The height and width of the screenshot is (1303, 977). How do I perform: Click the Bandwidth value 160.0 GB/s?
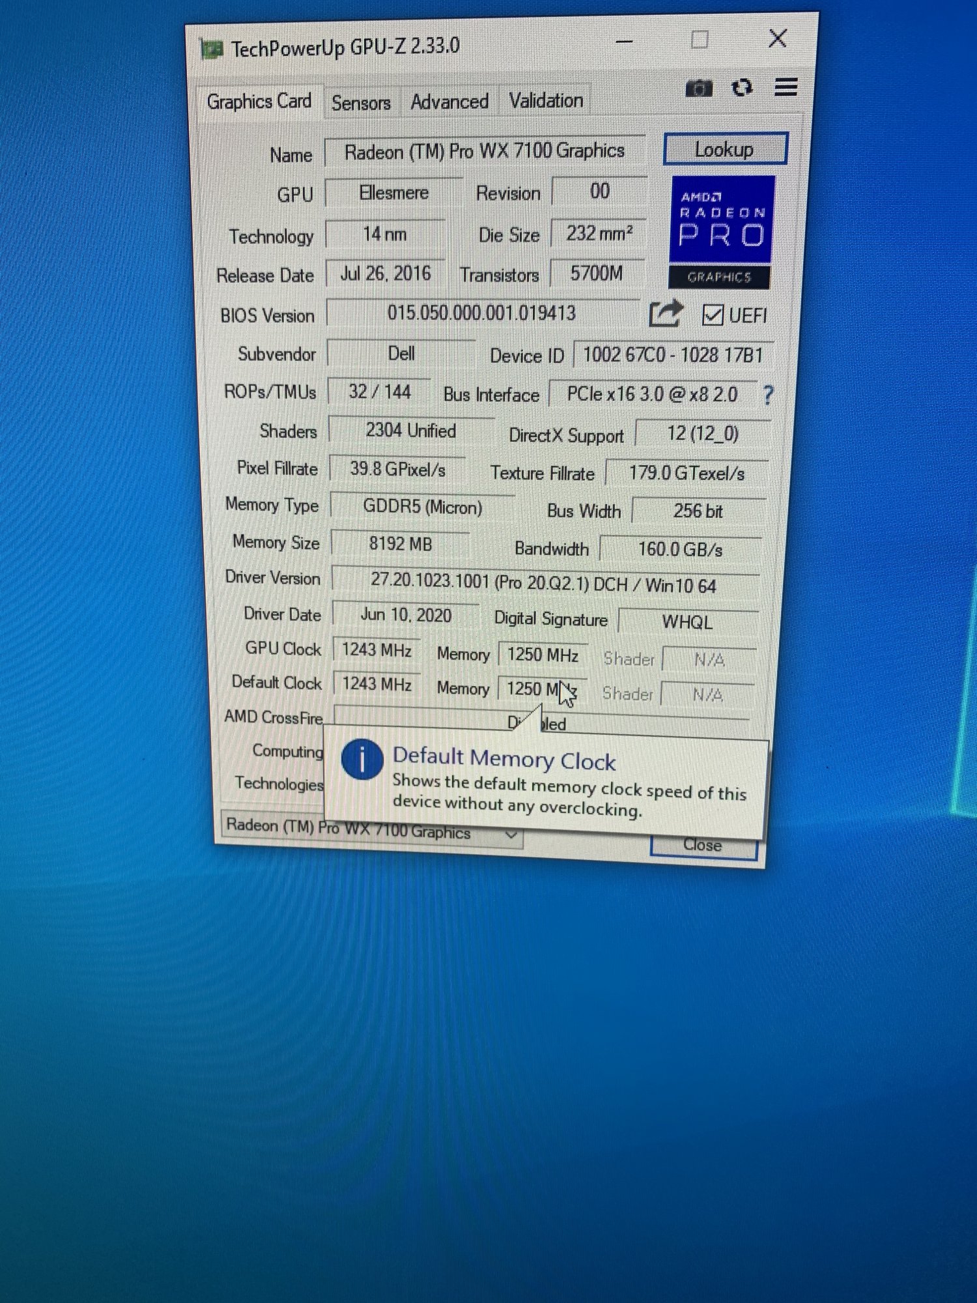coord(681,549)
